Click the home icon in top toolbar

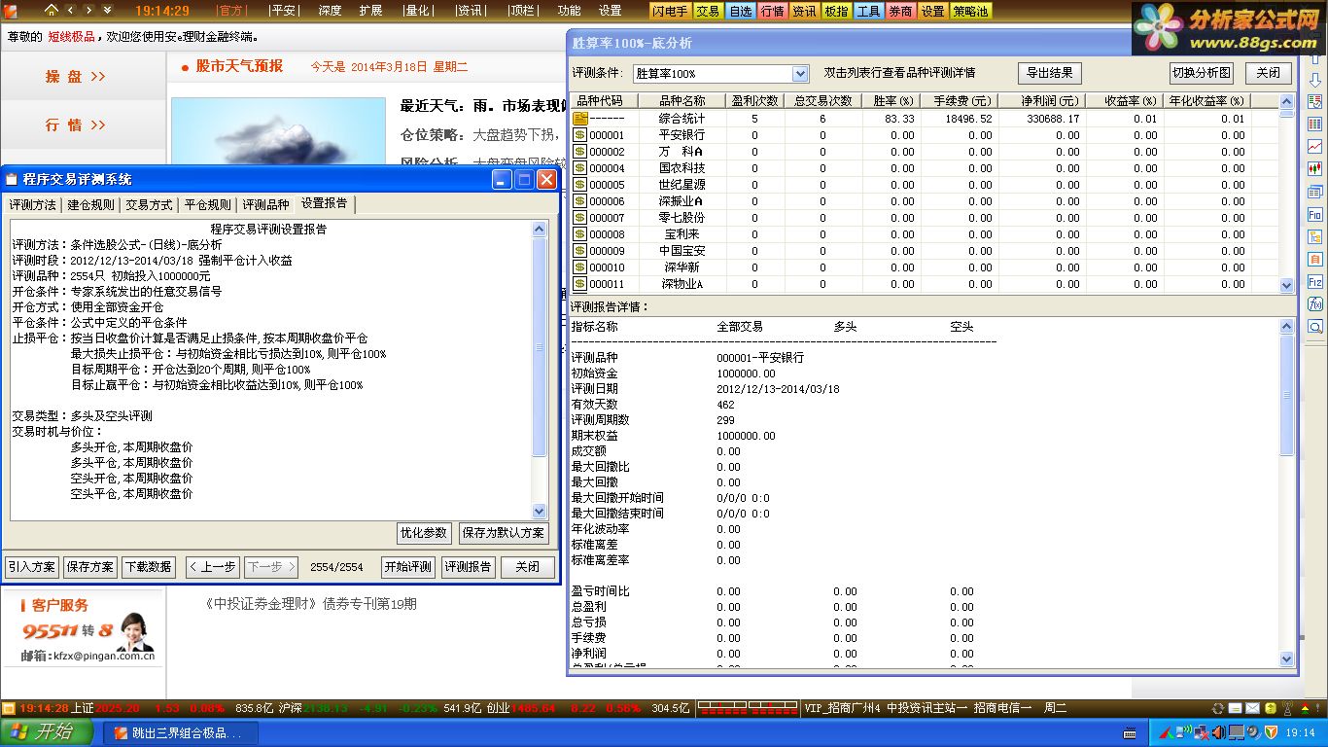coord(52,11)
